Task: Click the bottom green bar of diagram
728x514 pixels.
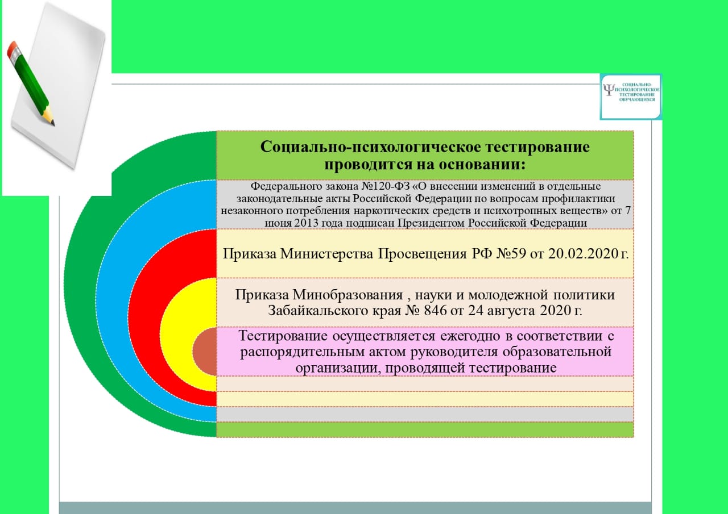Action: (425, 430)
